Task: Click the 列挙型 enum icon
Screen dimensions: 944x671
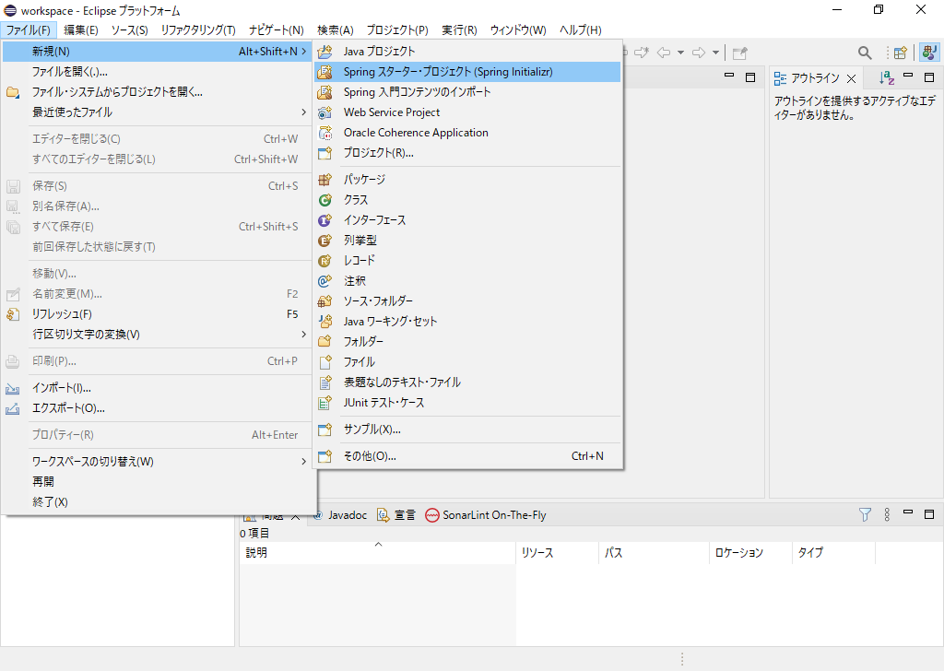Action: (x=325, y=241)
